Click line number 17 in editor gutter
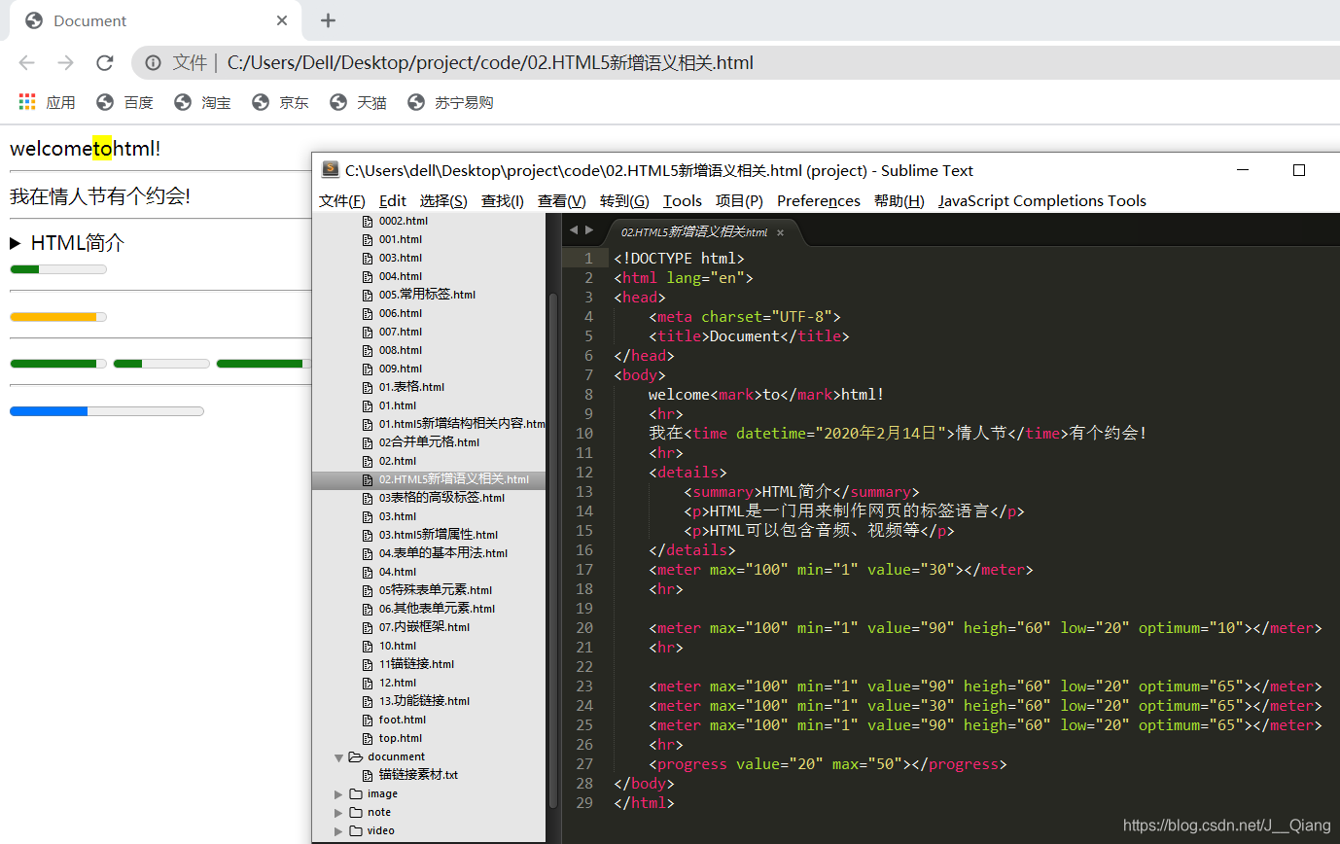Viewport: 1340px width, 844px height. pos(584,570)
